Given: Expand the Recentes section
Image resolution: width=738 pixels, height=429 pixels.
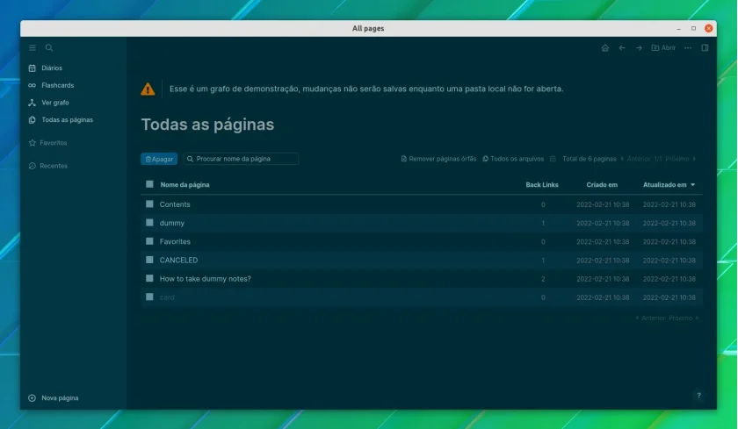Looking at the screenshot, I should (54, 166).
